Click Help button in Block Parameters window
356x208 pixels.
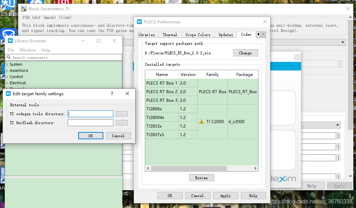(x=312, y=186)
